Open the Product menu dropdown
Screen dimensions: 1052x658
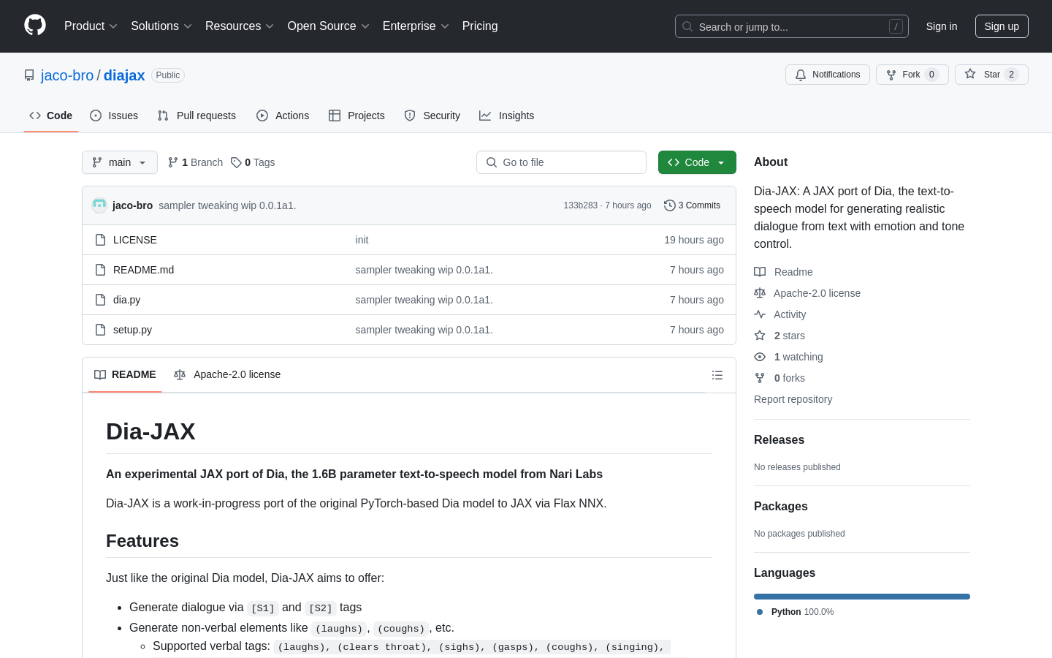[x=91, y=26]
